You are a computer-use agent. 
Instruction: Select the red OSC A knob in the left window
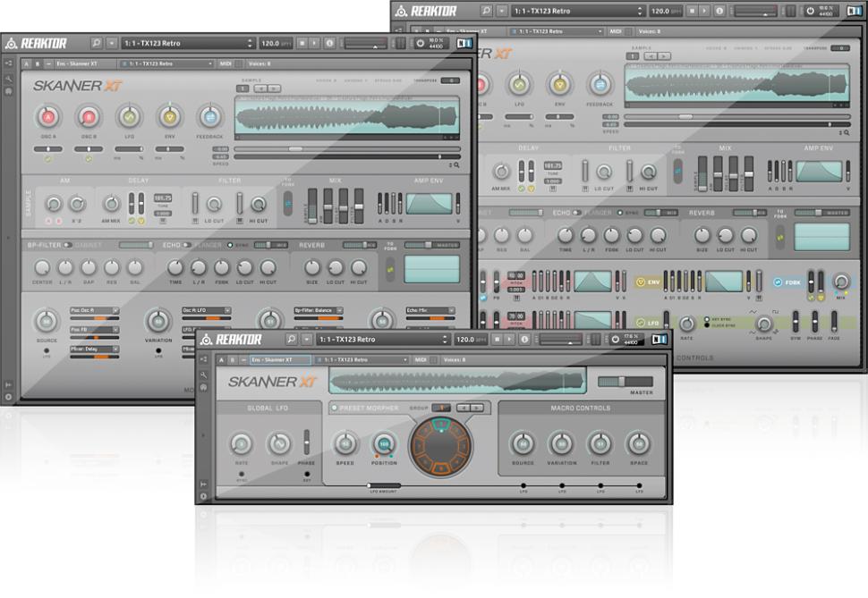tap(48, 117)
